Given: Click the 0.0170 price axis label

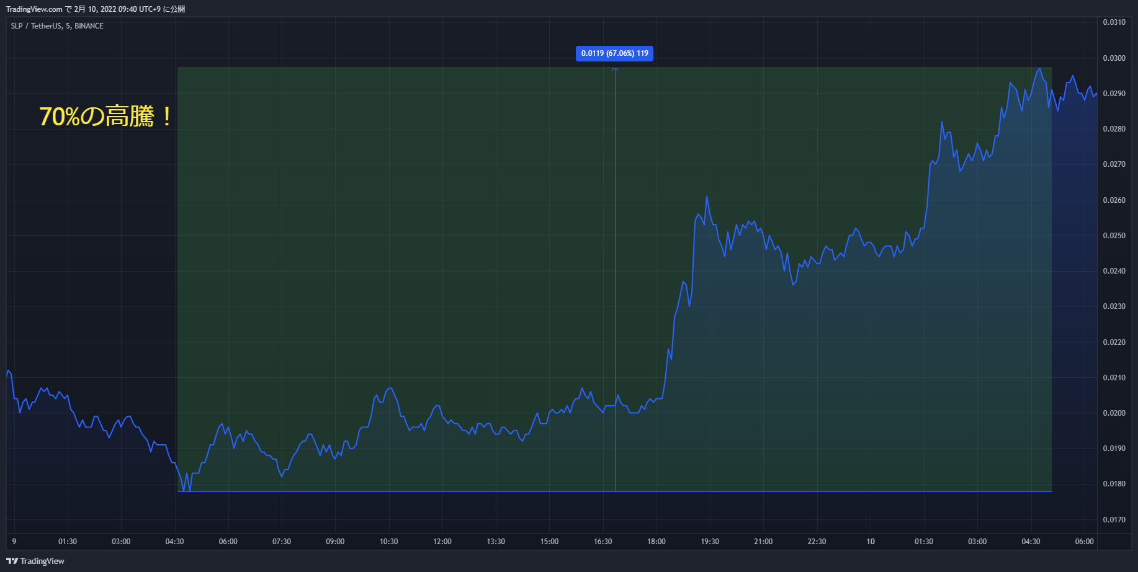Looking at the screenshot, I should coord(1114,520).
